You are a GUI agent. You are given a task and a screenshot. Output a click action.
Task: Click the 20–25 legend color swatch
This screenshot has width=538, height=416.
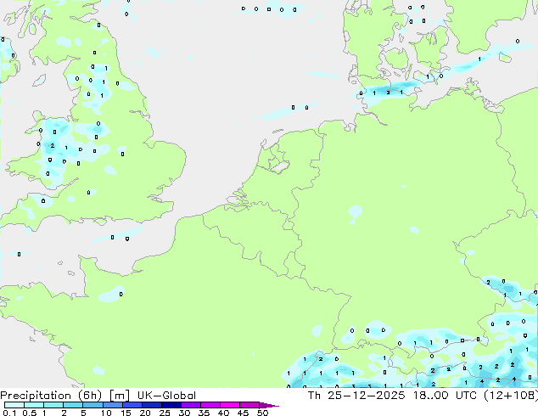[x=151, y=405]
